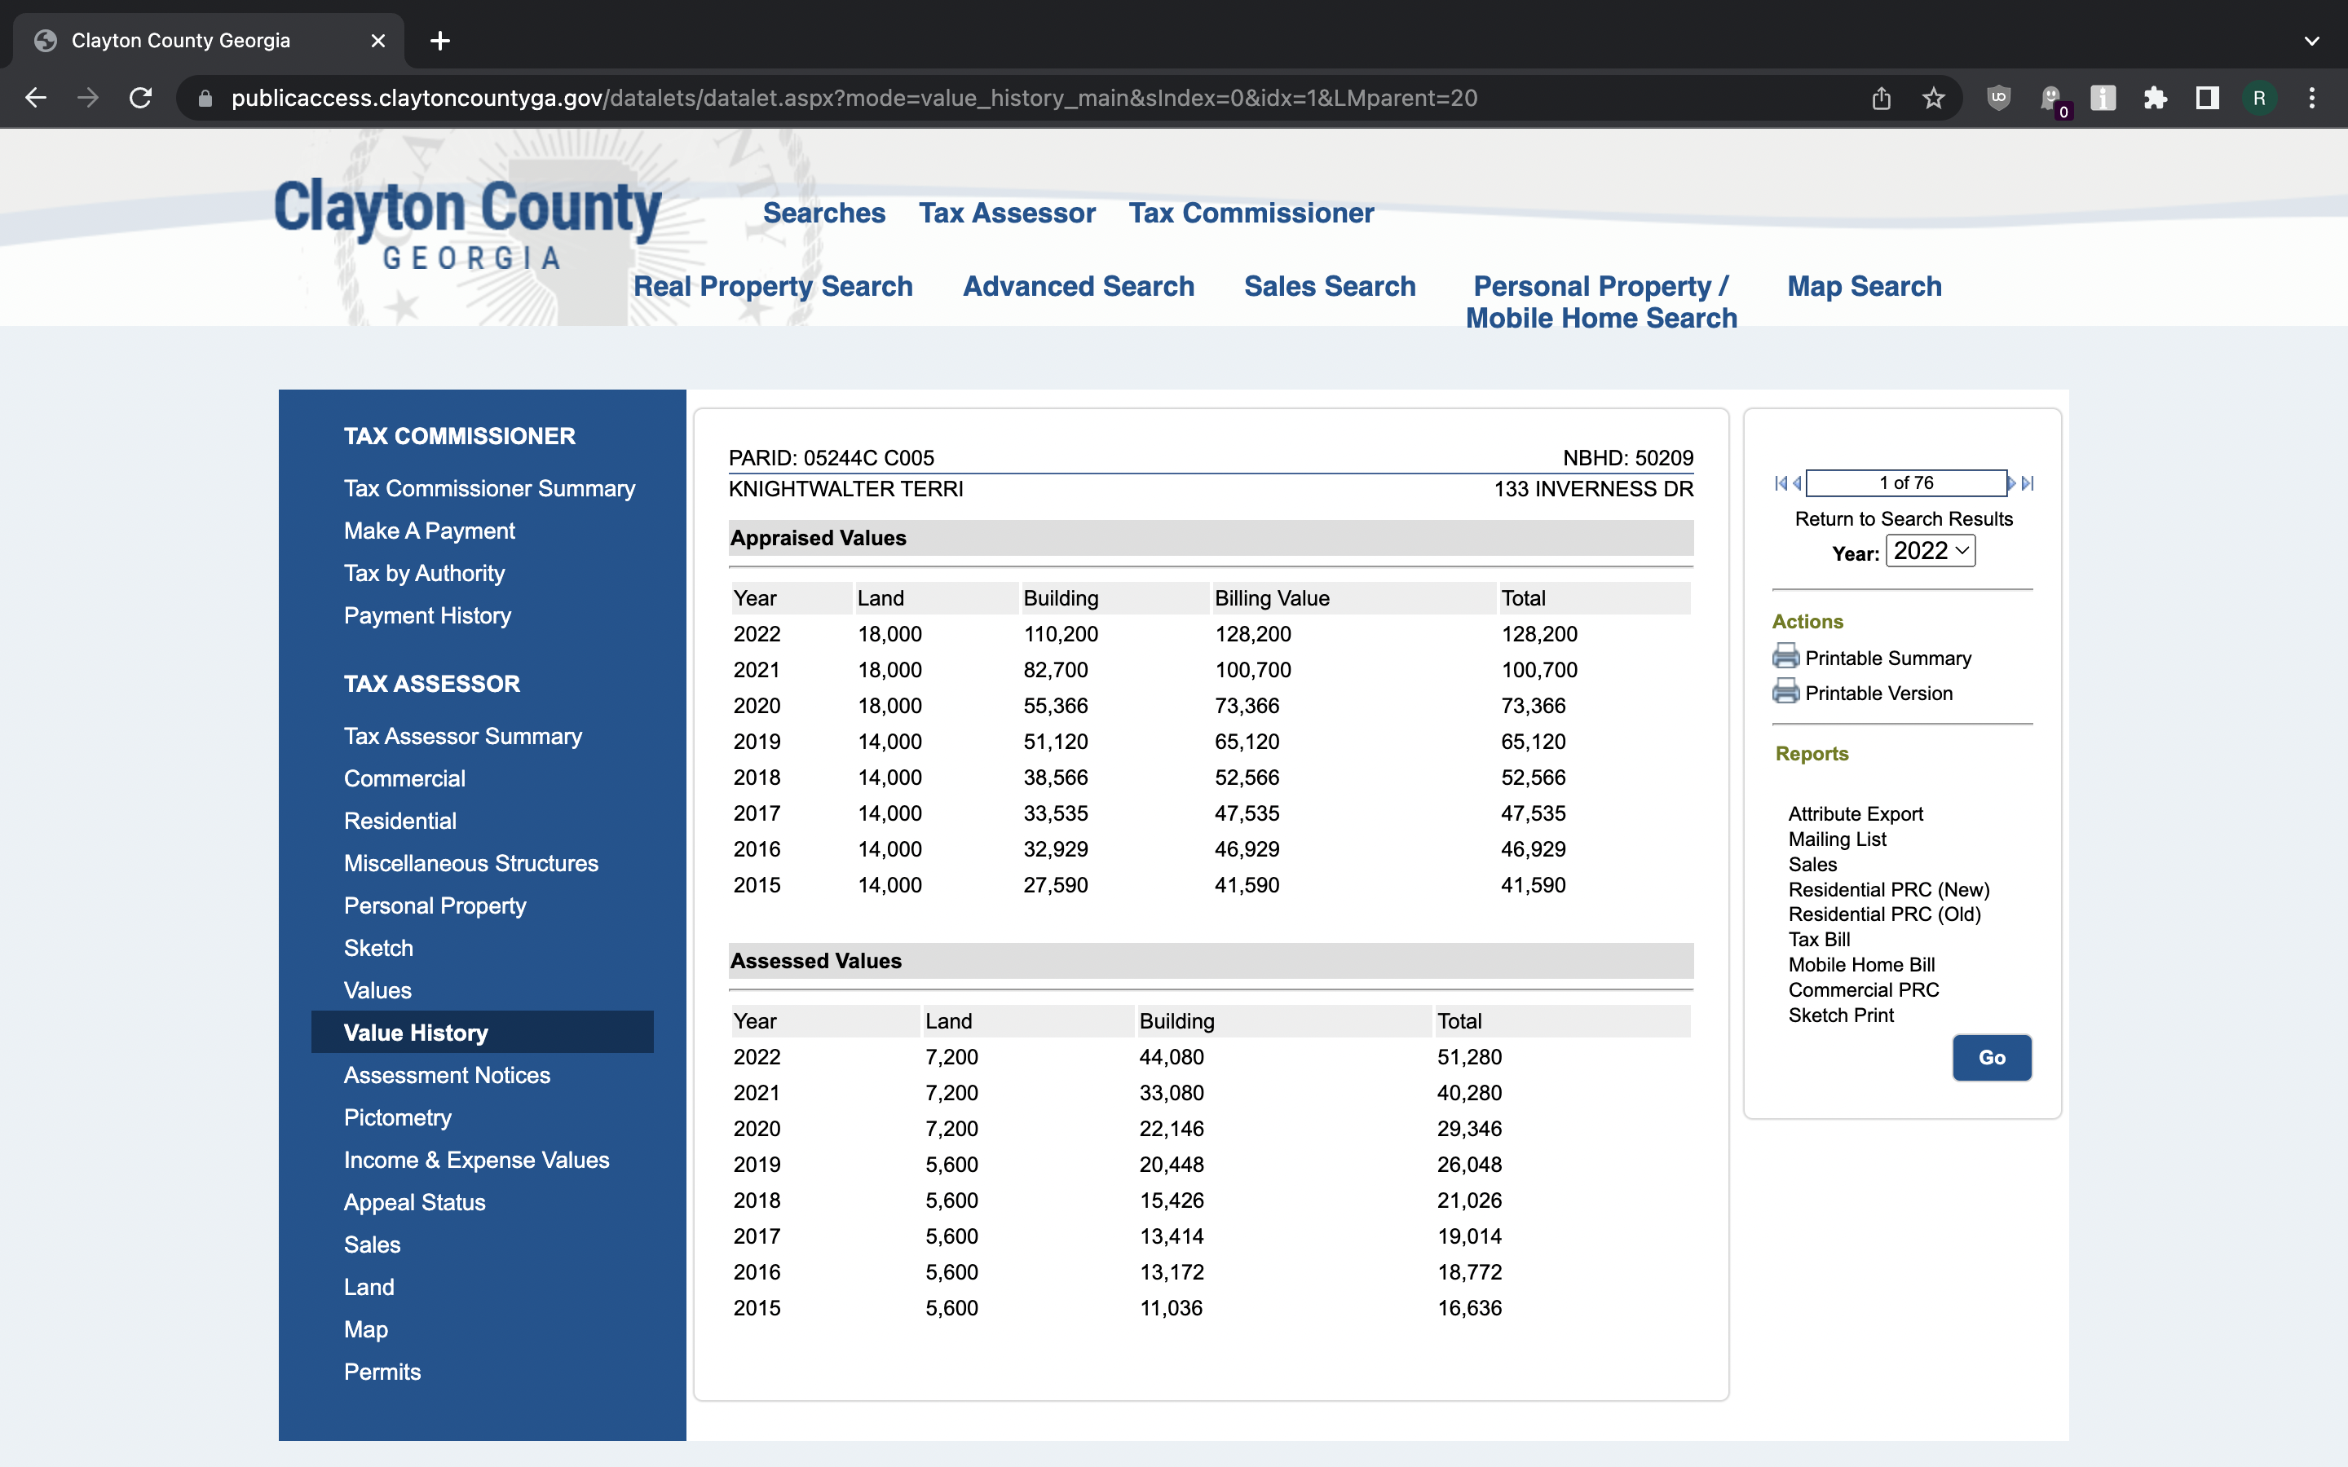Image resolution: width=2348 pixels, height=1467 pixels.
Task: Go to Advanced Search
Action: tap(1078, 286)
